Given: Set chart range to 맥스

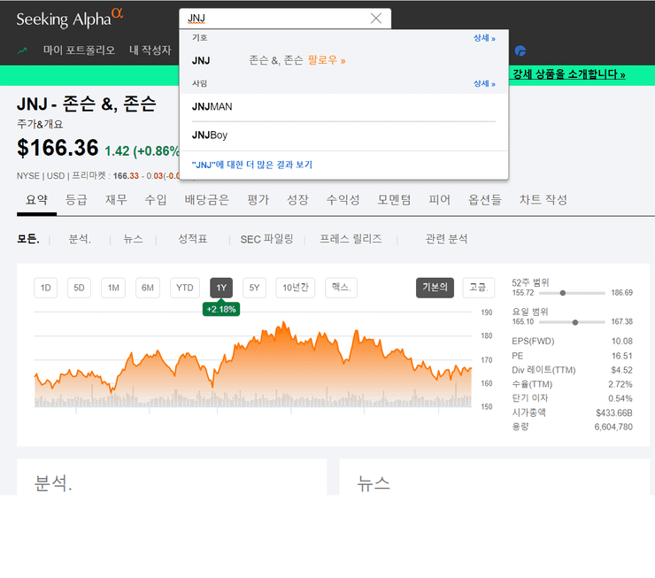Looking at the screenshot, I should [342, 288].
